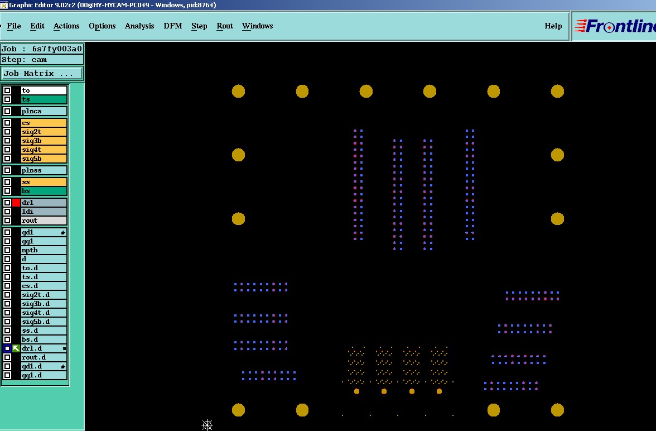Toggle the drl layer checkbox
The width and height of the screenshot is (656, 431).
click(x=7, y=203)
